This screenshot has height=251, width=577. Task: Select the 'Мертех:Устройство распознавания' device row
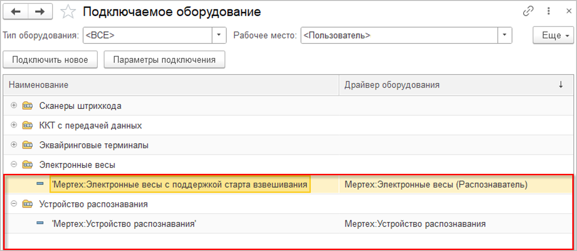[x=288, y=223]
